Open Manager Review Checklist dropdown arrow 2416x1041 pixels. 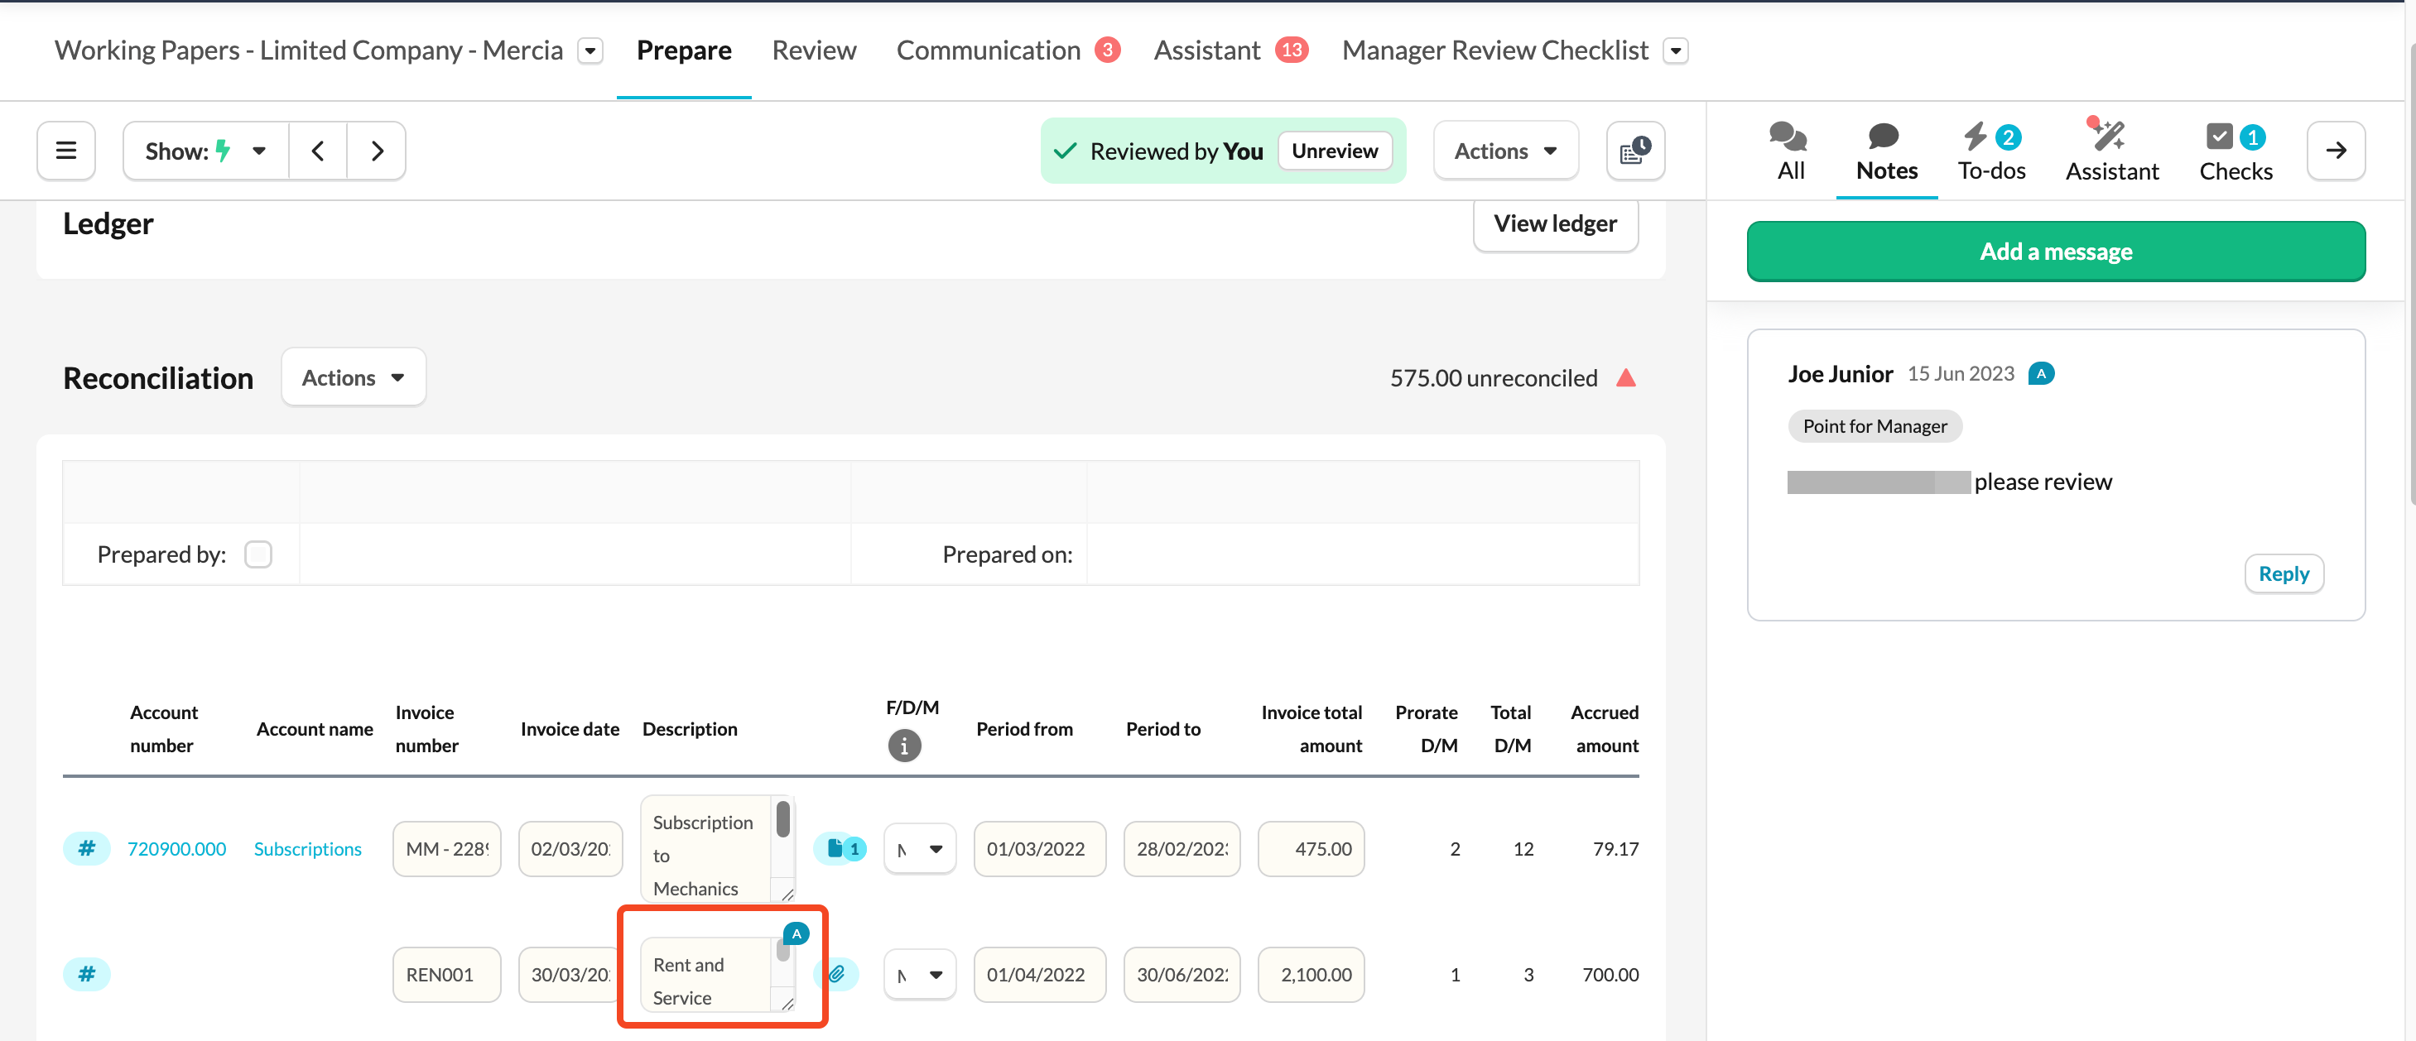point(1675,50)
